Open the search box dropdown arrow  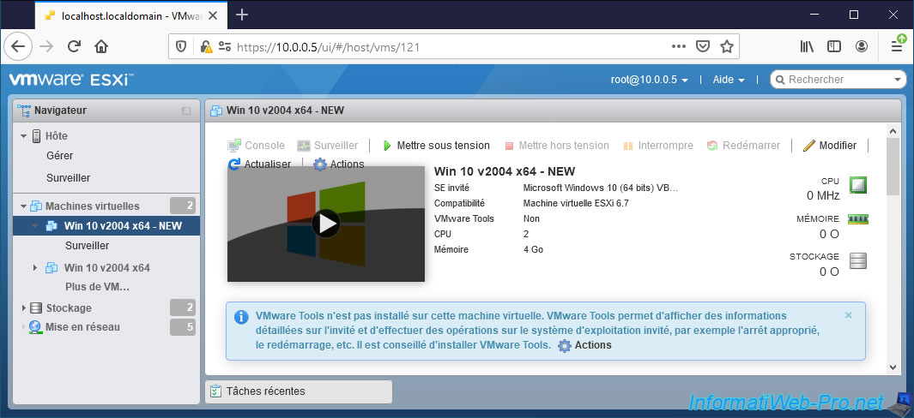[x=898, y=80]
